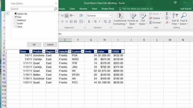The height and width of the screenshot is (108, 193).
Task: Click the Wrap Text icon
Action: 81,15
